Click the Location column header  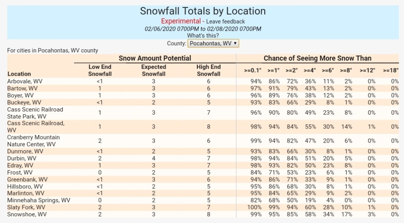19,74
